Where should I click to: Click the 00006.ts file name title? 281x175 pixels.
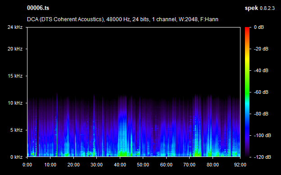[x=38, y=8]
